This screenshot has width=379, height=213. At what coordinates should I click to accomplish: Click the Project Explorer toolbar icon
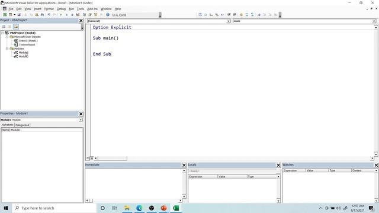click(84, 15)
